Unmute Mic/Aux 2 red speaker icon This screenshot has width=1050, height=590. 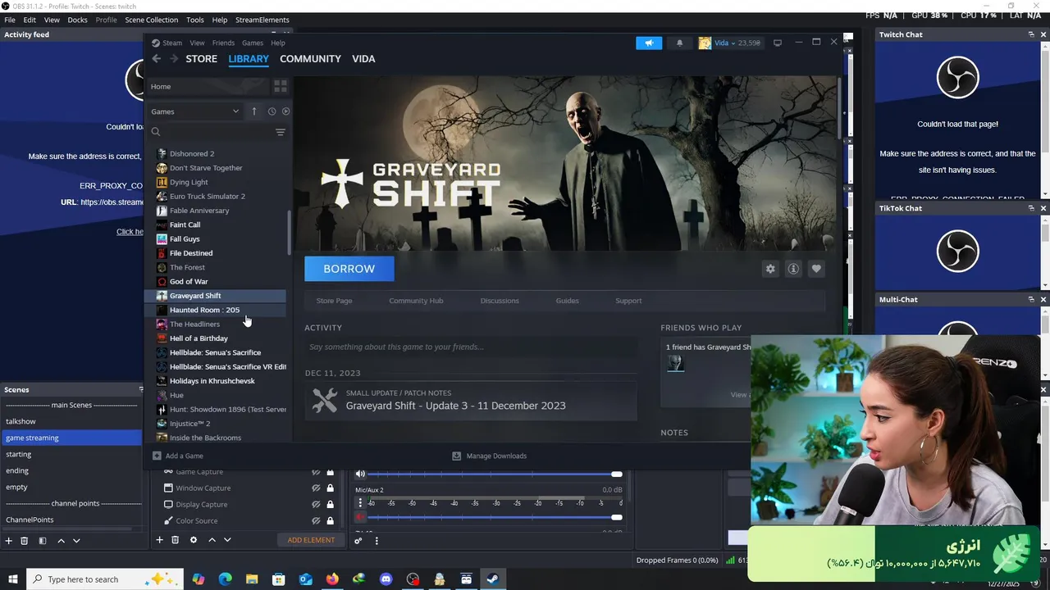pos(359,517)
